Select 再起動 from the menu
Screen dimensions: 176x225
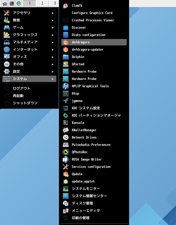(29, 96)
